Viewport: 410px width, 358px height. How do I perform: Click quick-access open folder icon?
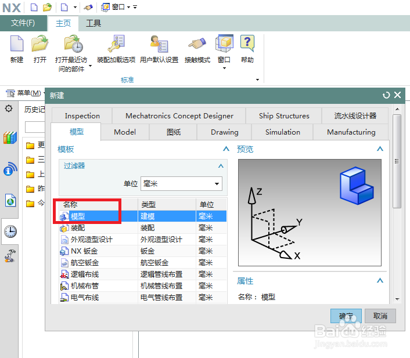[x=47, y=7]
